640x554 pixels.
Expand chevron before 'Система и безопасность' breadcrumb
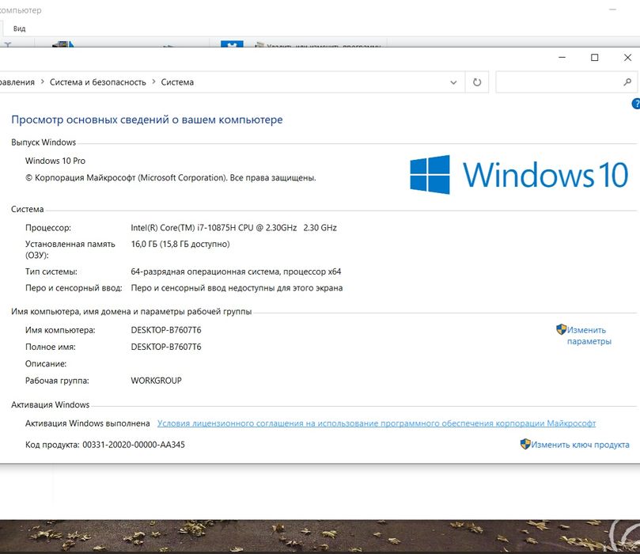[42, 82]
